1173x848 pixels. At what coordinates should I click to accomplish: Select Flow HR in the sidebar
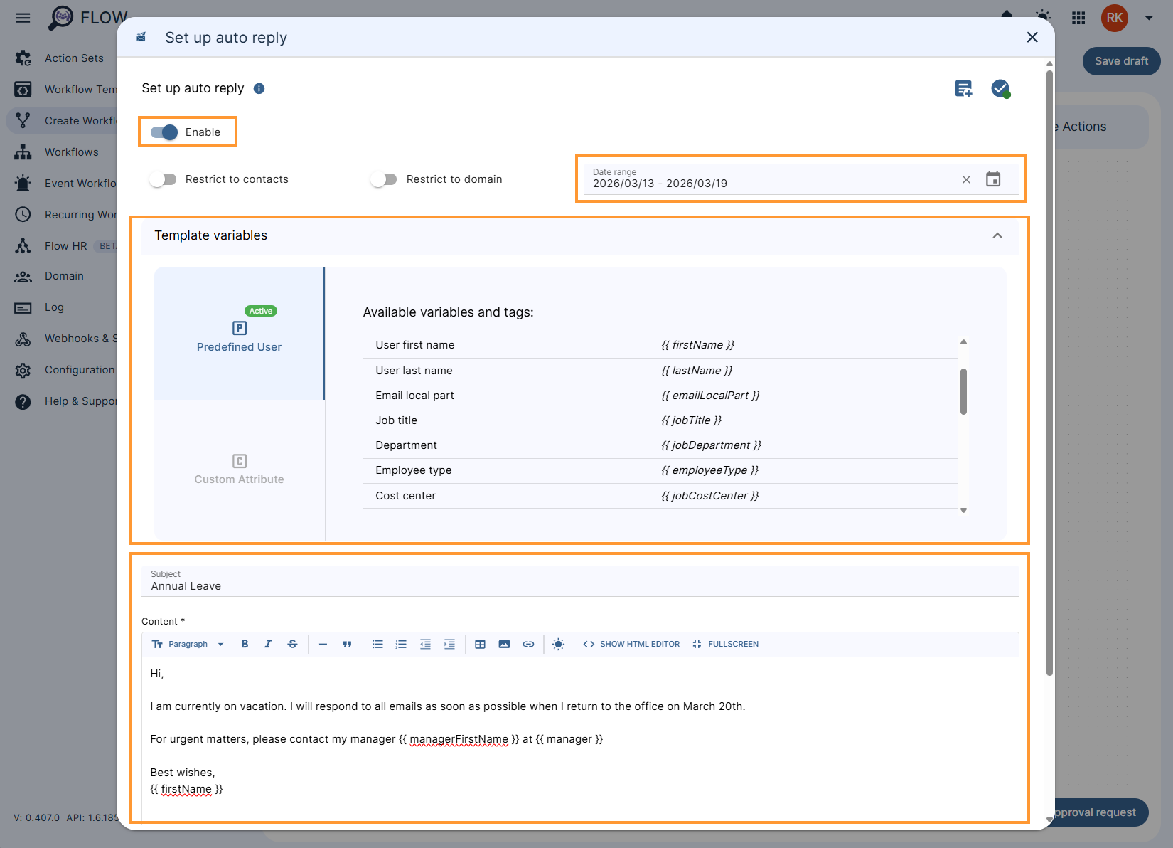tap(65, 245)
